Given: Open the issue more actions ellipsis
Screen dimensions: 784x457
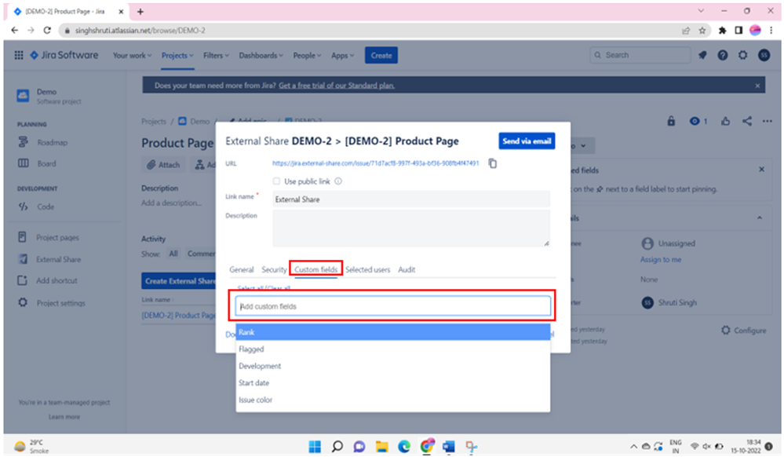Looking at the screenshot, I should 768,121.
